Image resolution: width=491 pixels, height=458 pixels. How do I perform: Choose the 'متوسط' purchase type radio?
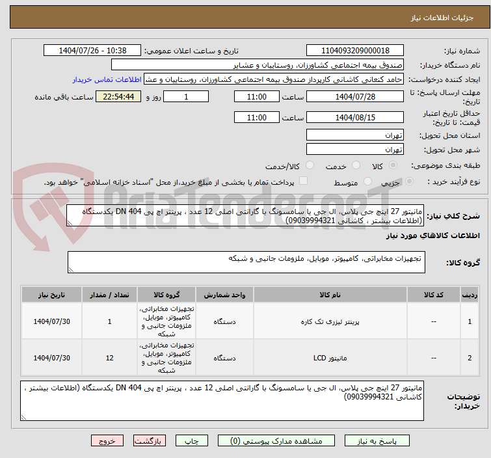369,182
